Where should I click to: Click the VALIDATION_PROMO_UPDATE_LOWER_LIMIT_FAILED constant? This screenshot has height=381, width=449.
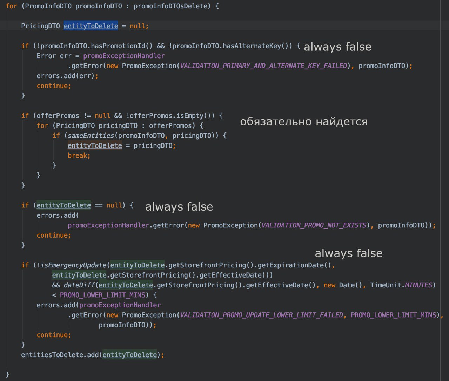point(261,315)
